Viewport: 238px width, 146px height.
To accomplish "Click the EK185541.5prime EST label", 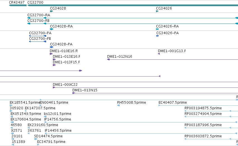I will [25, 103].
